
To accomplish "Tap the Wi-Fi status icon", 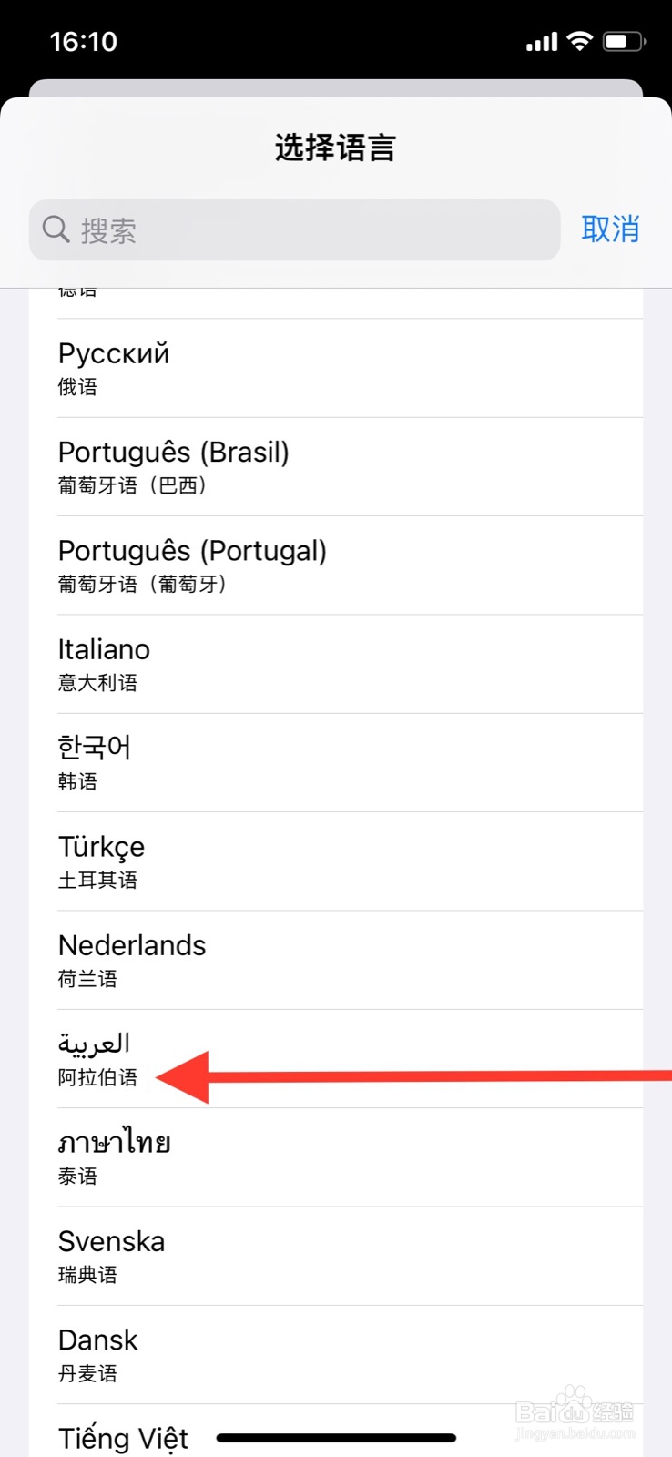I will click(x=579, y=41).
